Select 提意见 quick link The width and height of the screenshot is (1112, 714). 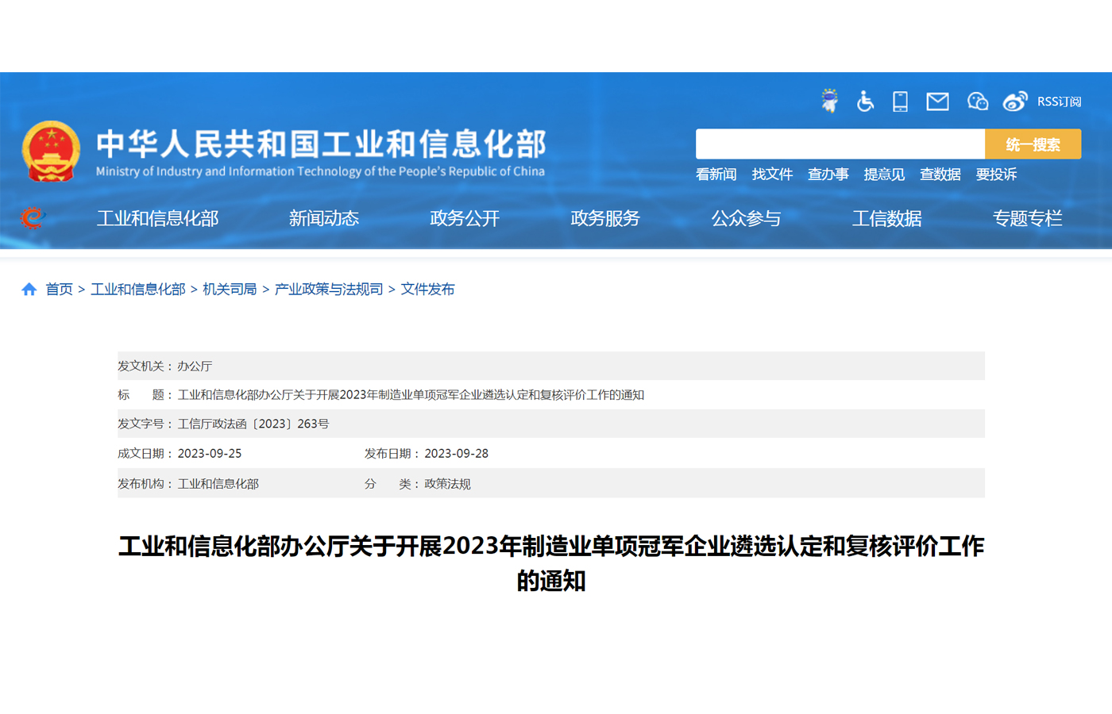click(884, 175)
